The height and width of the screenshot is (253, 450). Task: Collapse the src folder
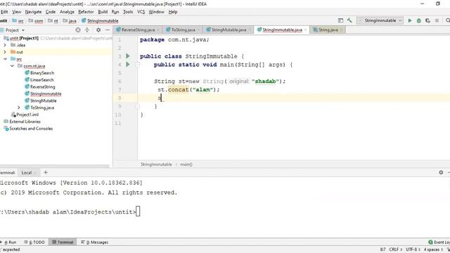[x=5, y=59]
